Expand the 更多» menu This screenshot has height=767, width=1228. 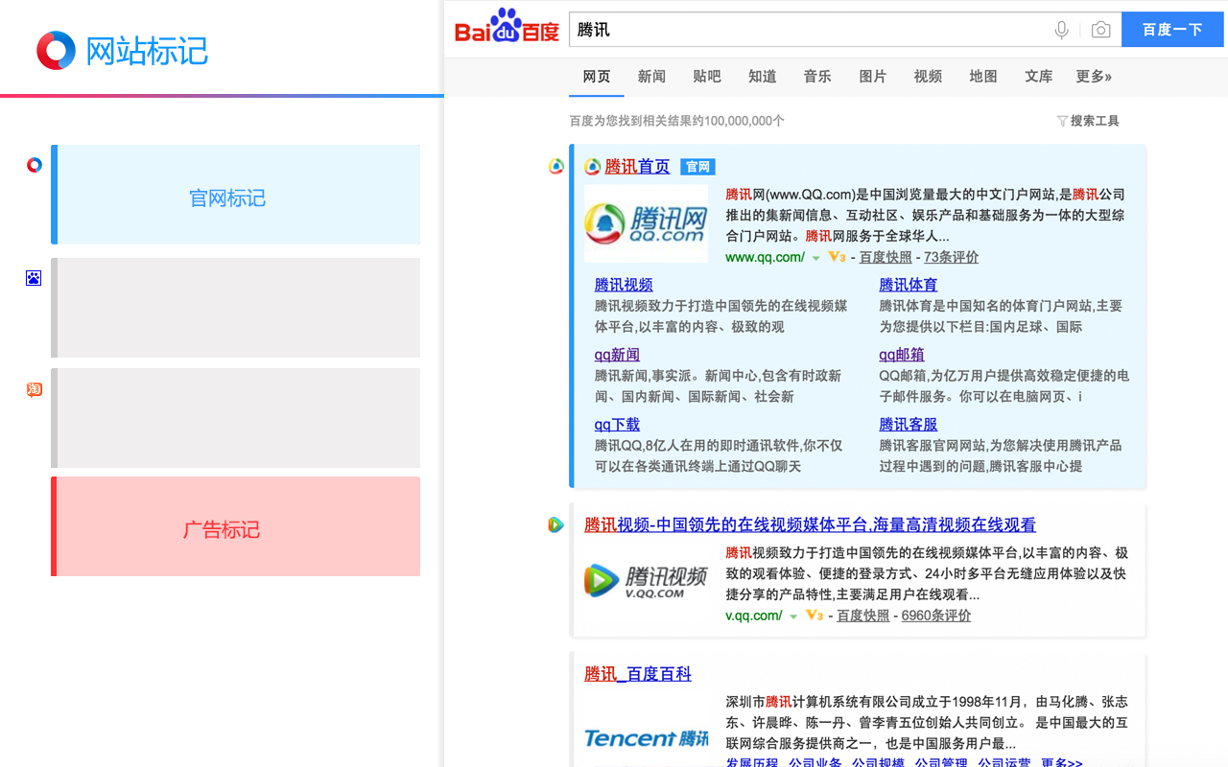tap(1094, 77)
